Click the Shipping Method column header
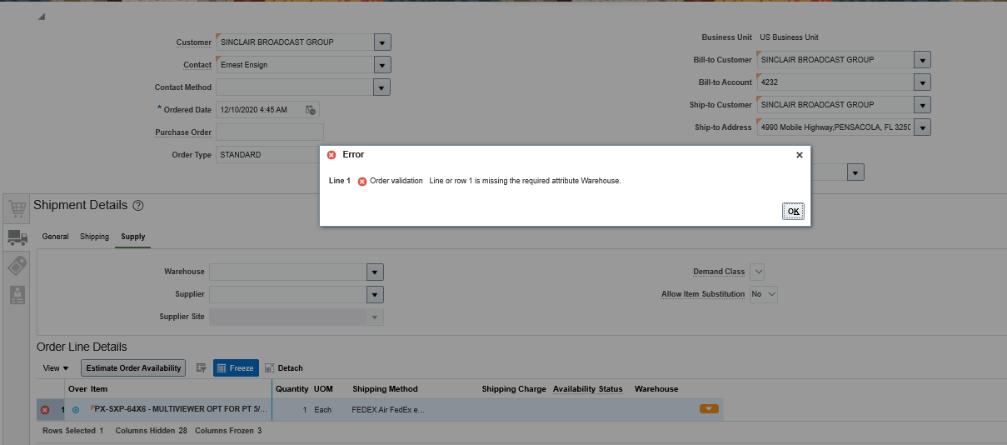 (385, 389)
